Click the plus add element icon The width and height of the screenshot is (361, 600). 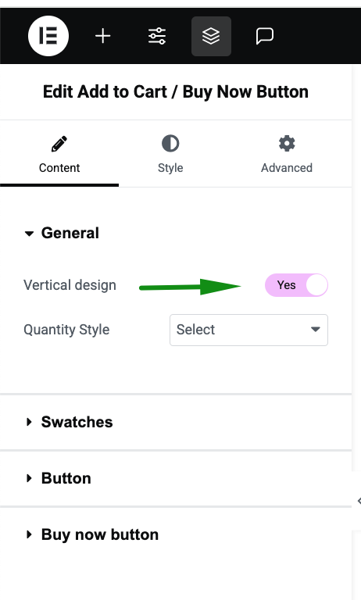[x=102, y=37]
